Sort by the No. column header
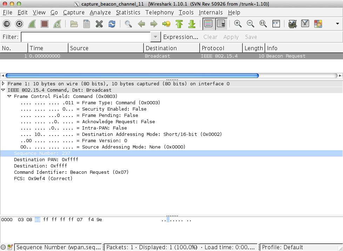 (x=14, y=48)
